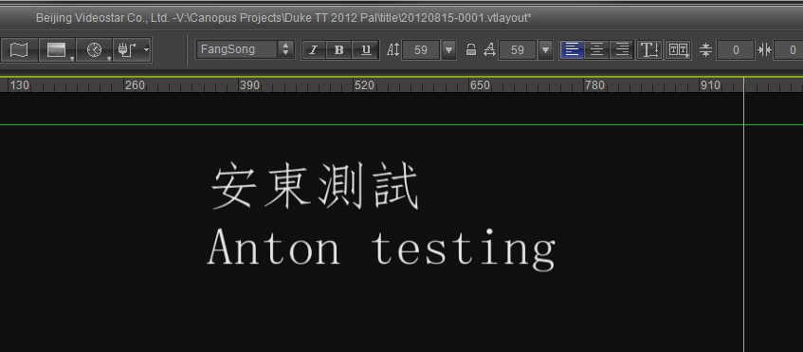This screenshot has height=352, width=803.
Task: Click the clock timing icon
Action: click(94, 49)
